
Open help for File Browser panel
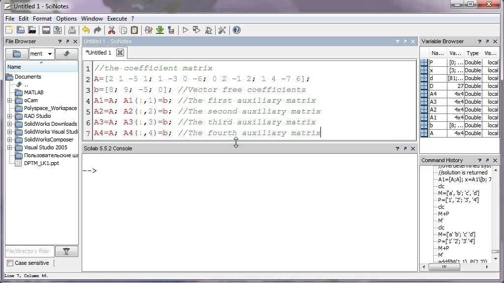click(x=60, y=41)
